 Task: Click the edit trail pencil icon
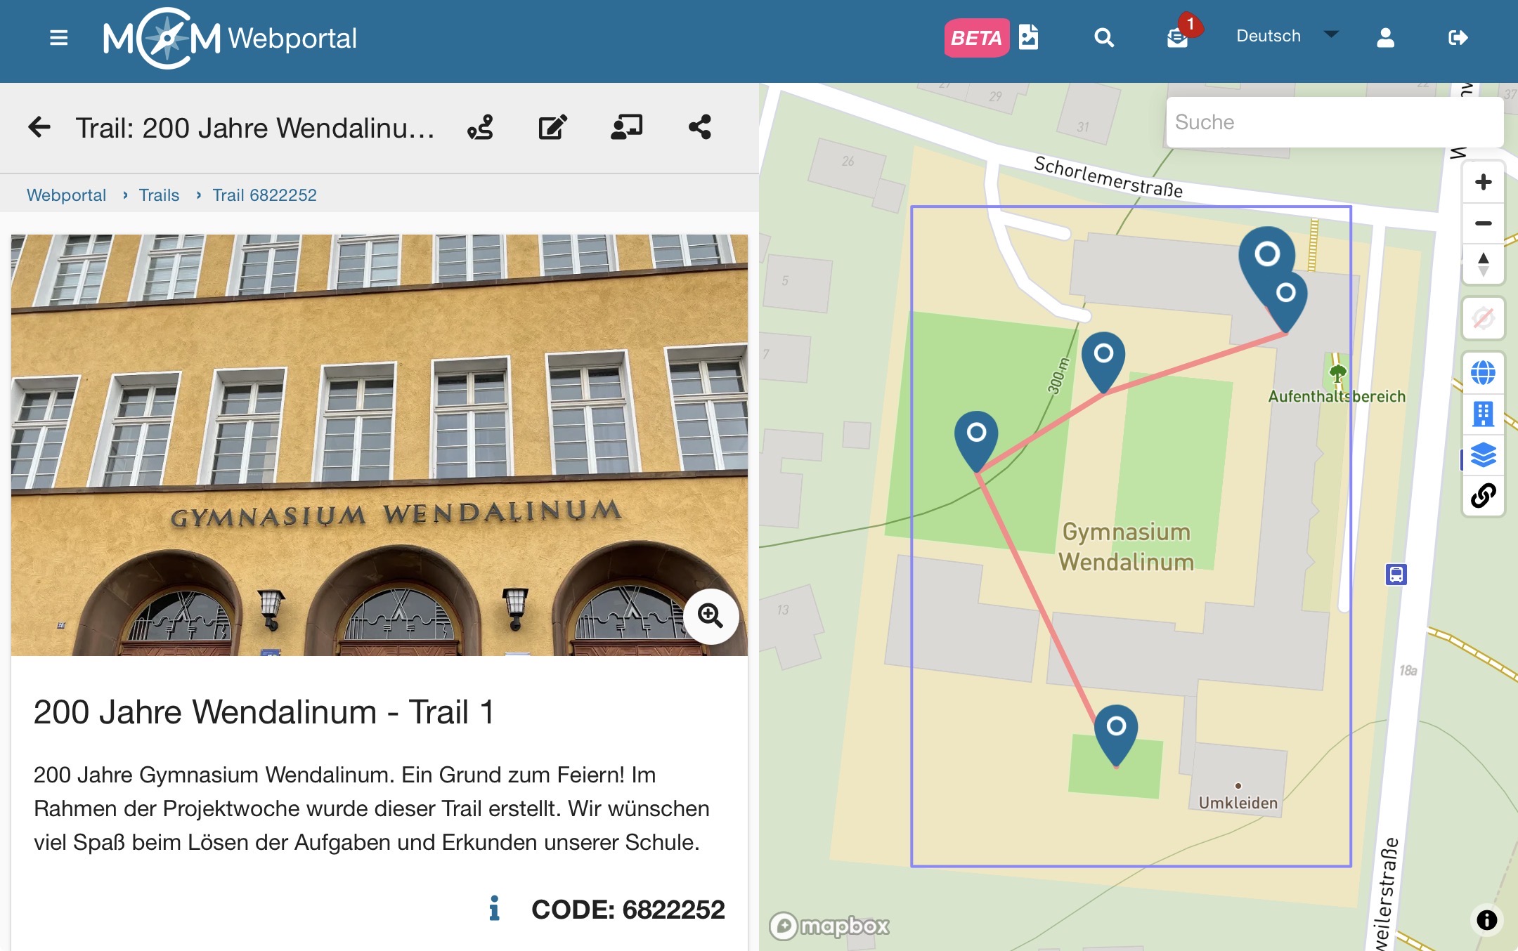[553, 127]
